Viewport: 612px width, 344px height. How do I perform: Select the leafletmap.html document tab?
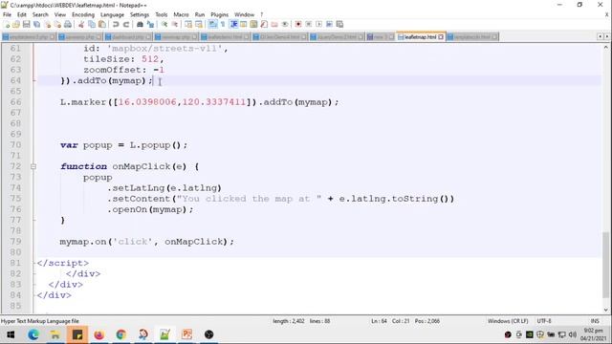pos(420,36)
